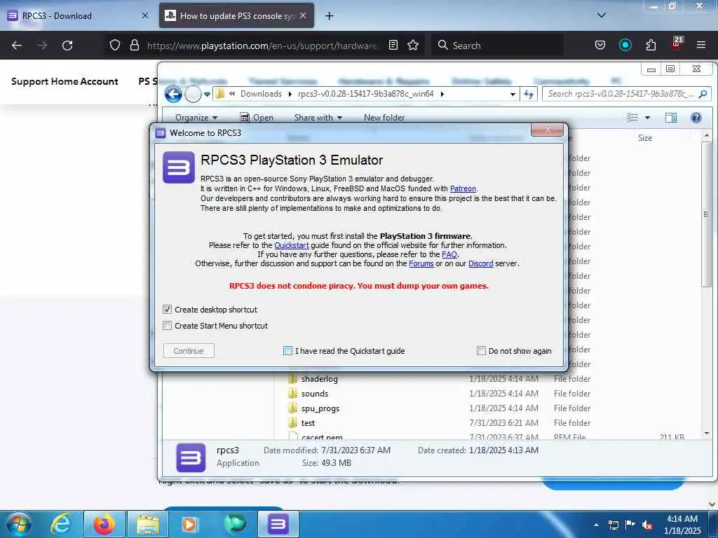Image resolution: width=718 pixels, height=538 pixels.
Task: Launch Internet Explorer from taskbar
Action: pyautogui.click(x=61, y=524)
